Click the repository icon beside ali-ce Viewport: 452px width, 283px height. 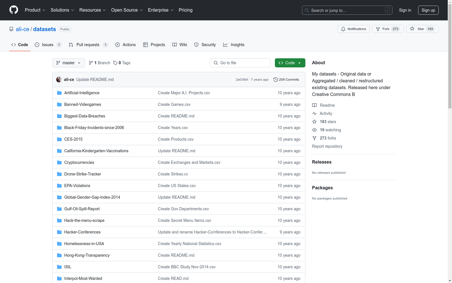point(11,29)
